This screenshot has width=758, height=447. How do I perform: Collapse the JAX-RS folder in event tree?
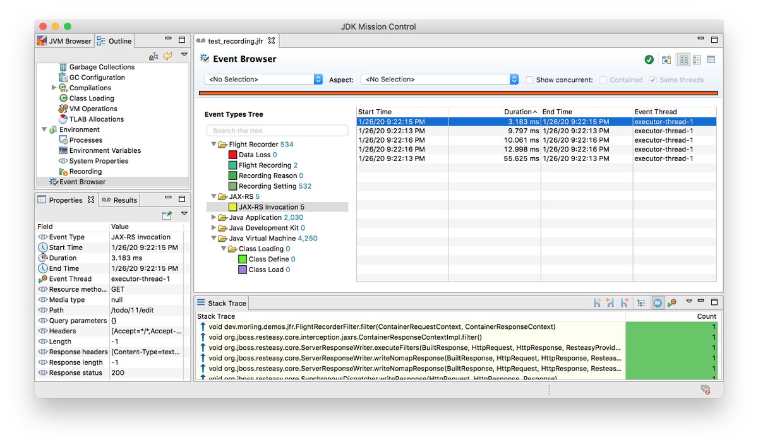tap(214, 196)
